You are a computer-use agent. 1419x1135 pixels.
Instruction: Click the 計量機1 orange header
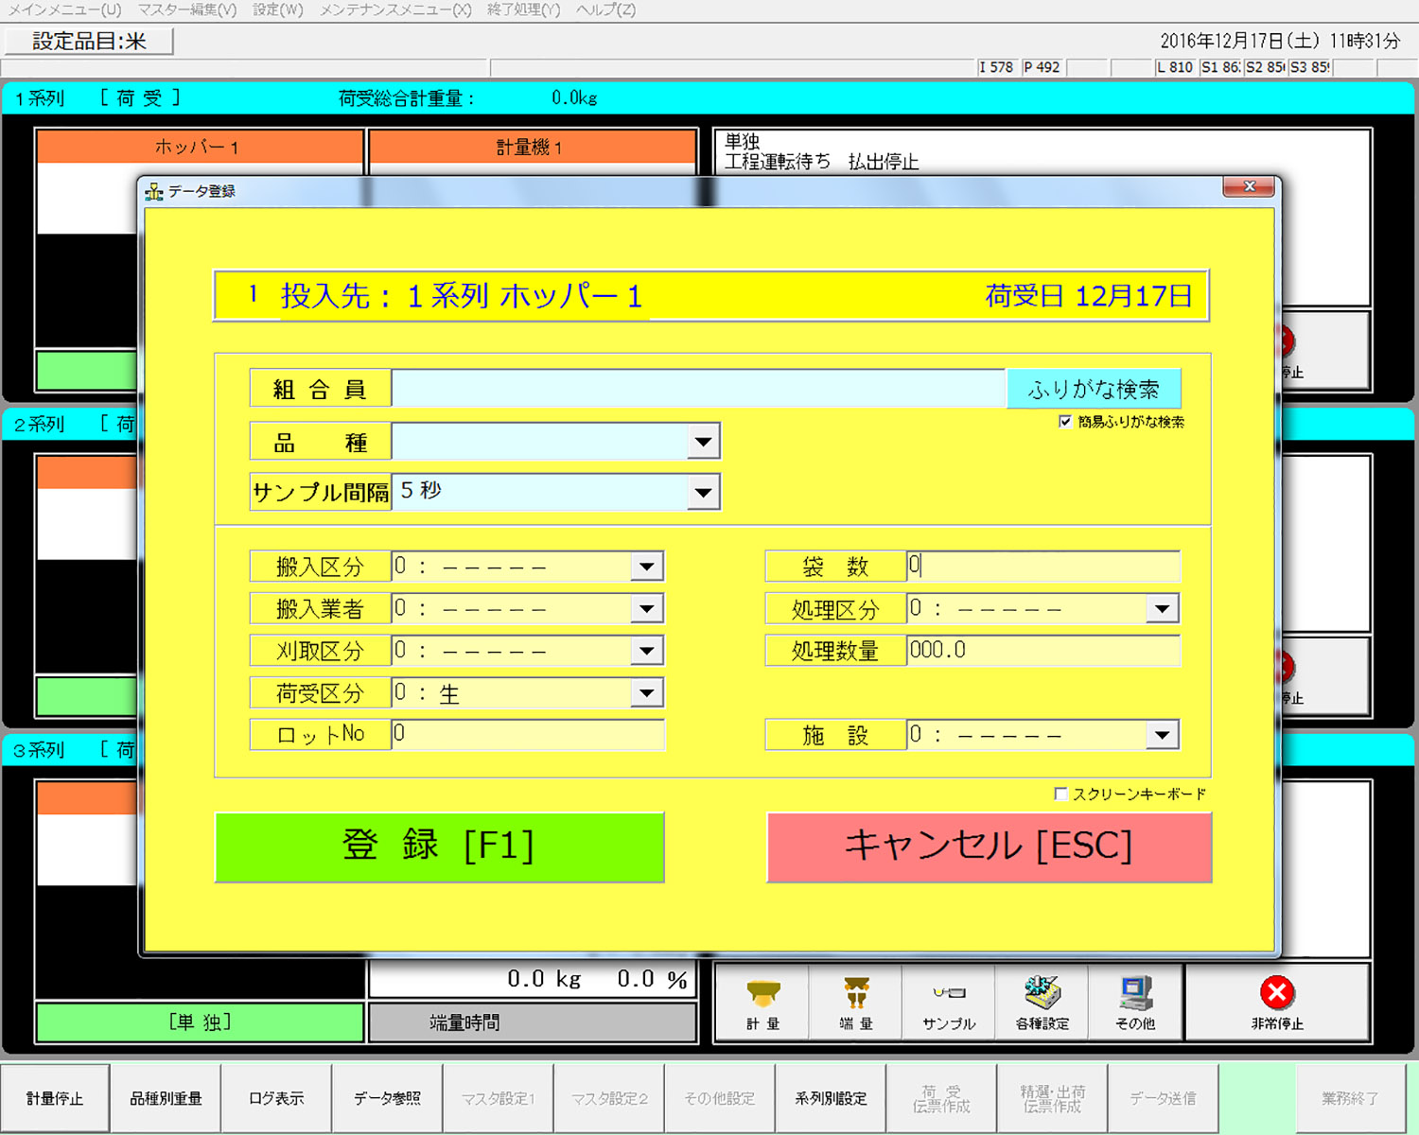coord(532,147)
